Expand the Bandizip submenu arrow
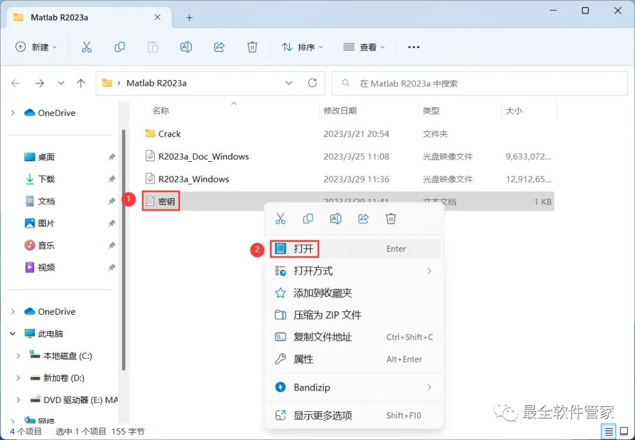Image resolution: width=635 pixels, height=440 pixels. tap(429, 387)
